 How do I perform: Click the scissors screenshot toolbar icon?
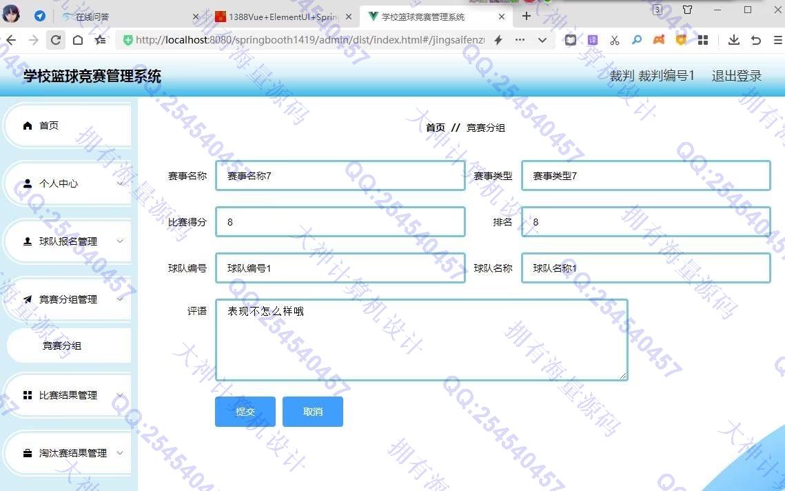coord(615,40)
